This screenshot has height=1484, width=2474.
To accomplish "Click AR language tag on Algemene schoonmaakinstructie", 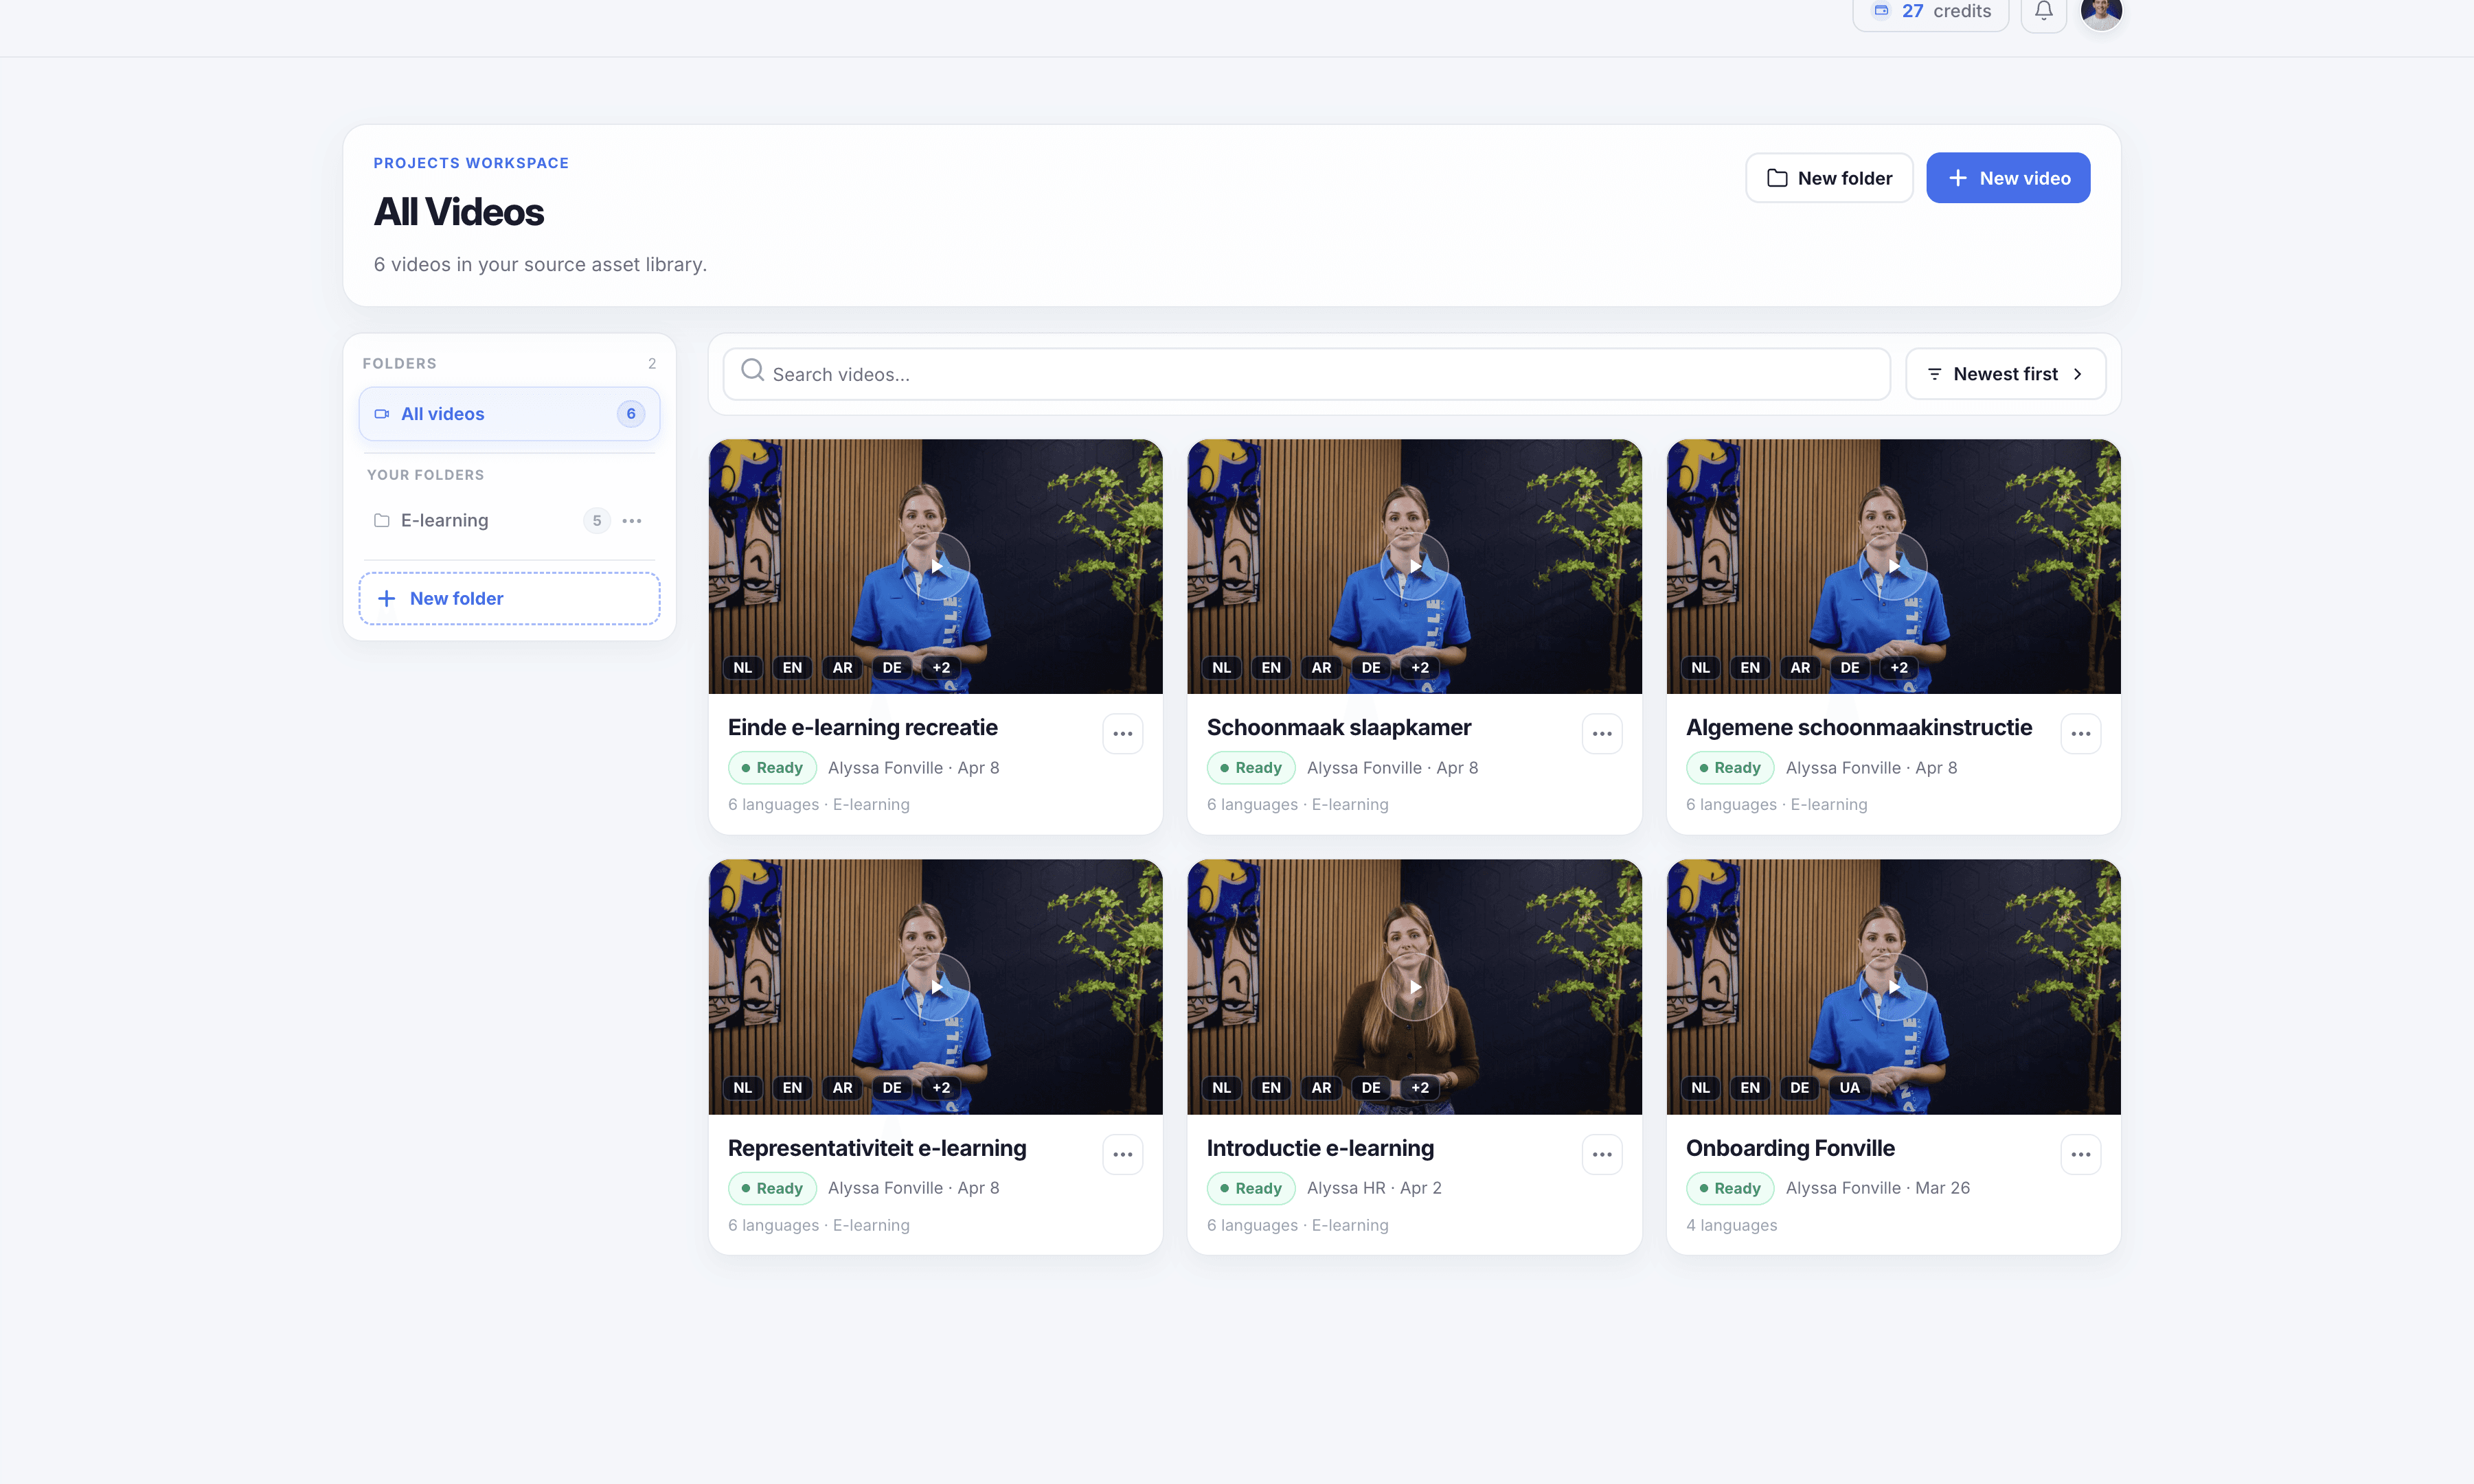I will 1800,667.
